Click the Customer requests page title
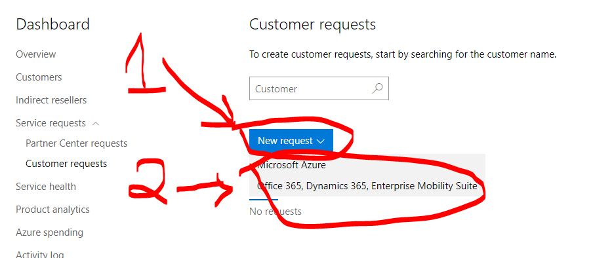The width and height of the screenshot is (593, 258). [x=312, y=24]
